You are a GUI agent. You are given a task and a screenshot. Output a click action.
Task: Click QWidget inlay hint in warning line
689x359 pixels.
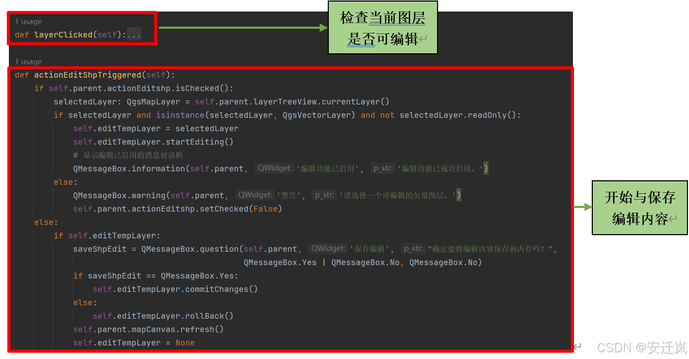[x=255, y=195]
